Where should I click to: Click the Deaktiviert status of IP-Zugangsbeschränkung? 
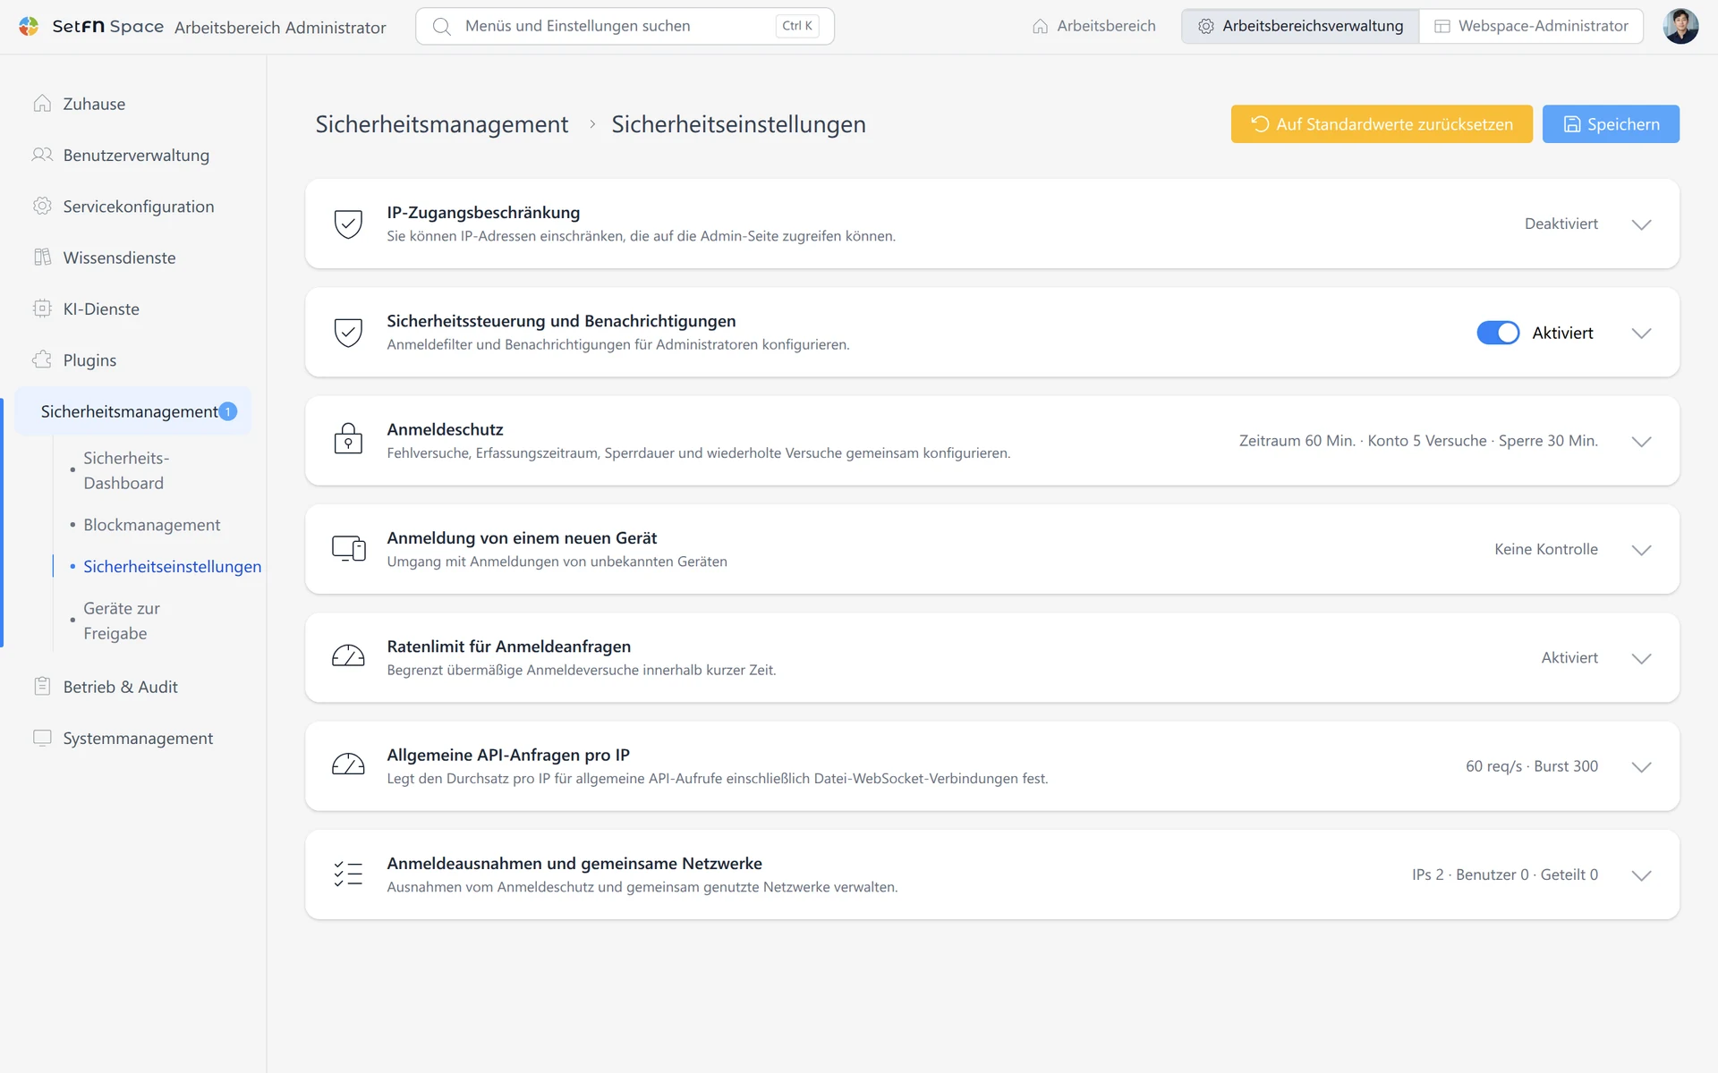[1561, 224]
